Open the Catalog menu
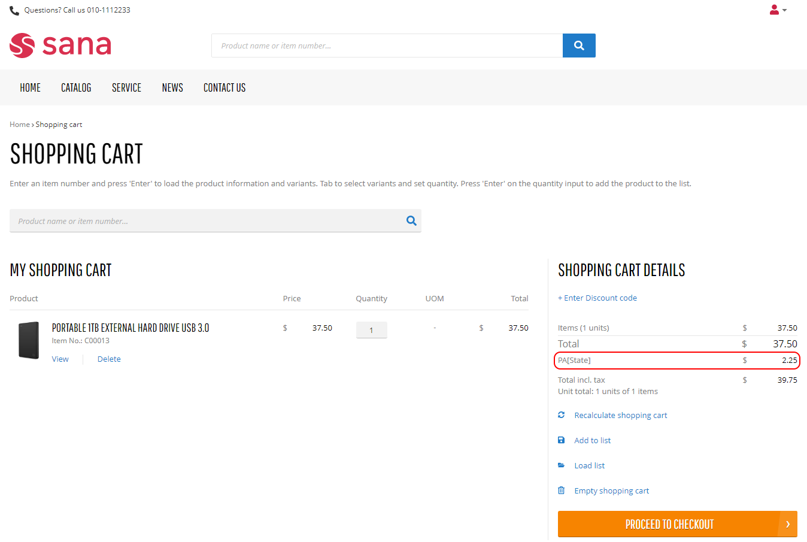Screen dimensions: 807x542 pyautogui.click(x=76, y=87)
